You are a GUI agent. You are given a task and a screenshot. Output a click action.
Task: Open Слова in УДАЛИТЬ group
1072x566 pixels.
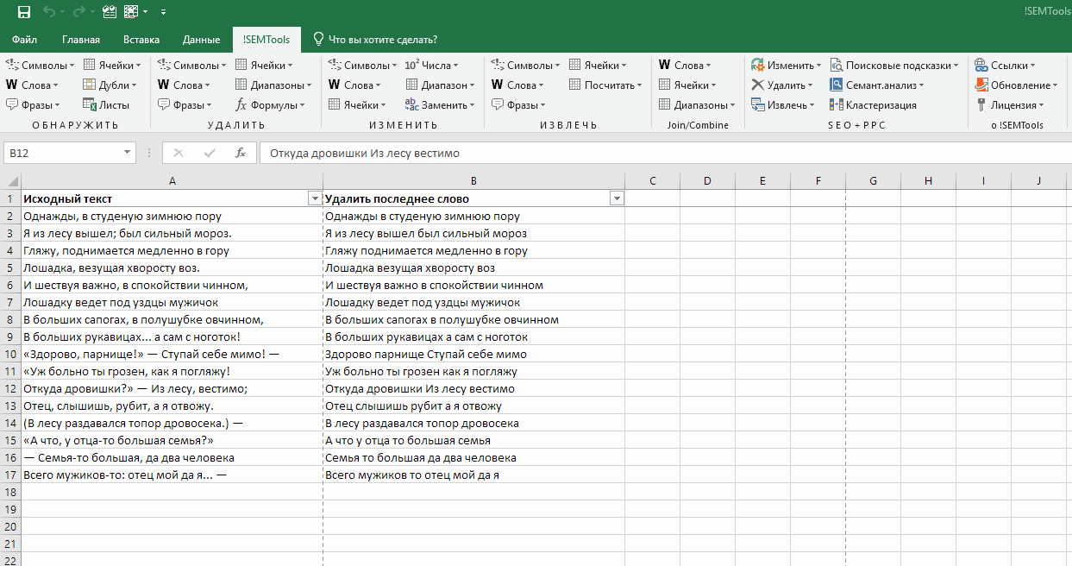point(184,85)
